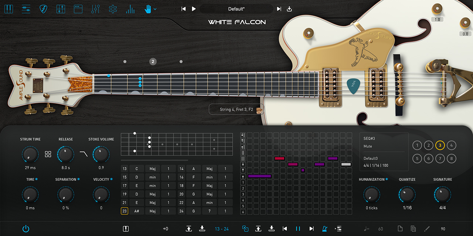This screenshot has height=236, width=473.
Task: Toggle the power button at bottom left
Action: [25, 229]
